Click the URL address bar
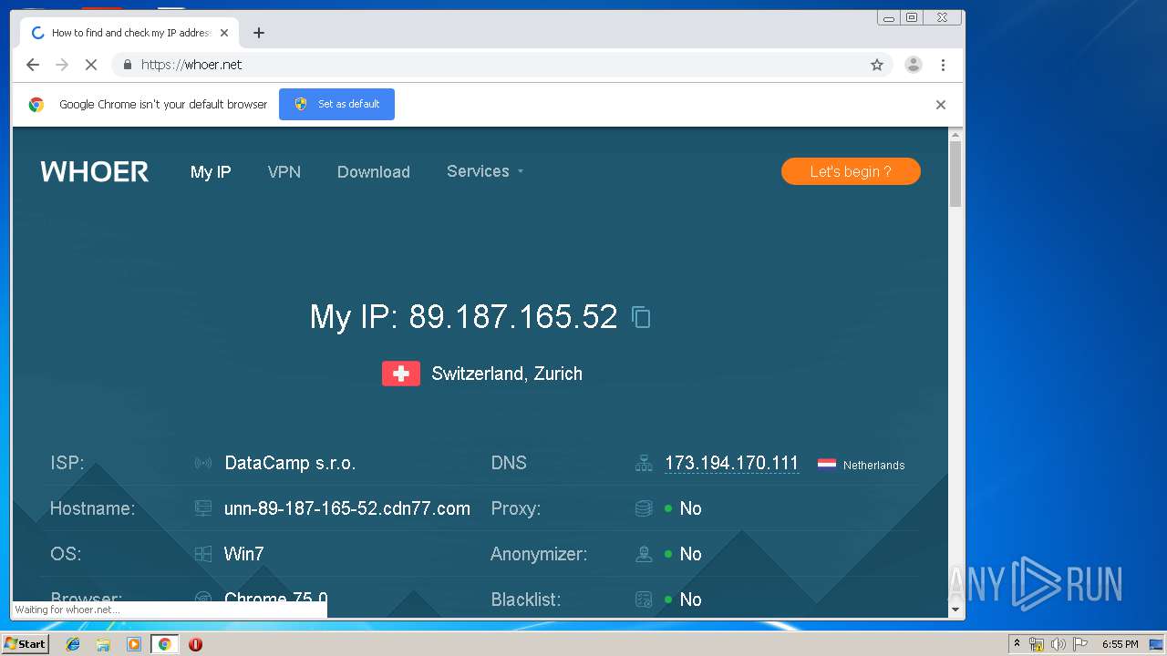Image resolution: width=1167 pixels, height=656 pixels. [x=501, y=65]
